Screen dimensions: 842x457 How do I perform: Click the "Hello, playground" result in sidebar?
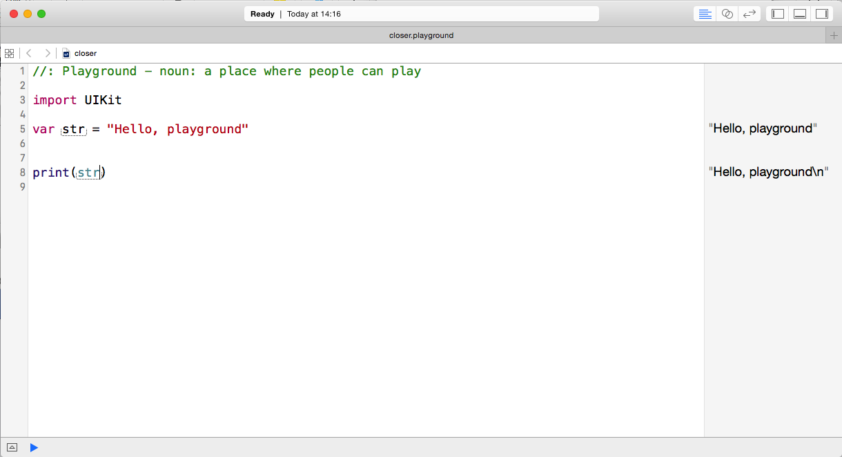pyautogui.click(x=763, y=128)
